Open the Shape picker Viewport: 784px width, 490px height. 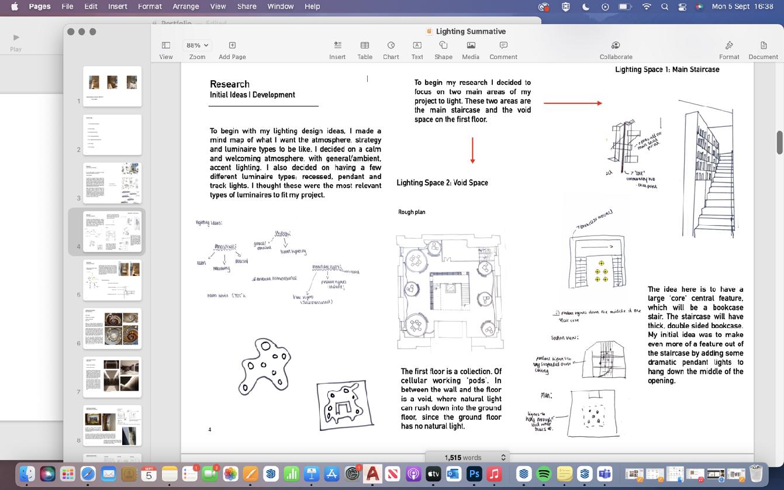pyautogui.click(x=443, y=50)
